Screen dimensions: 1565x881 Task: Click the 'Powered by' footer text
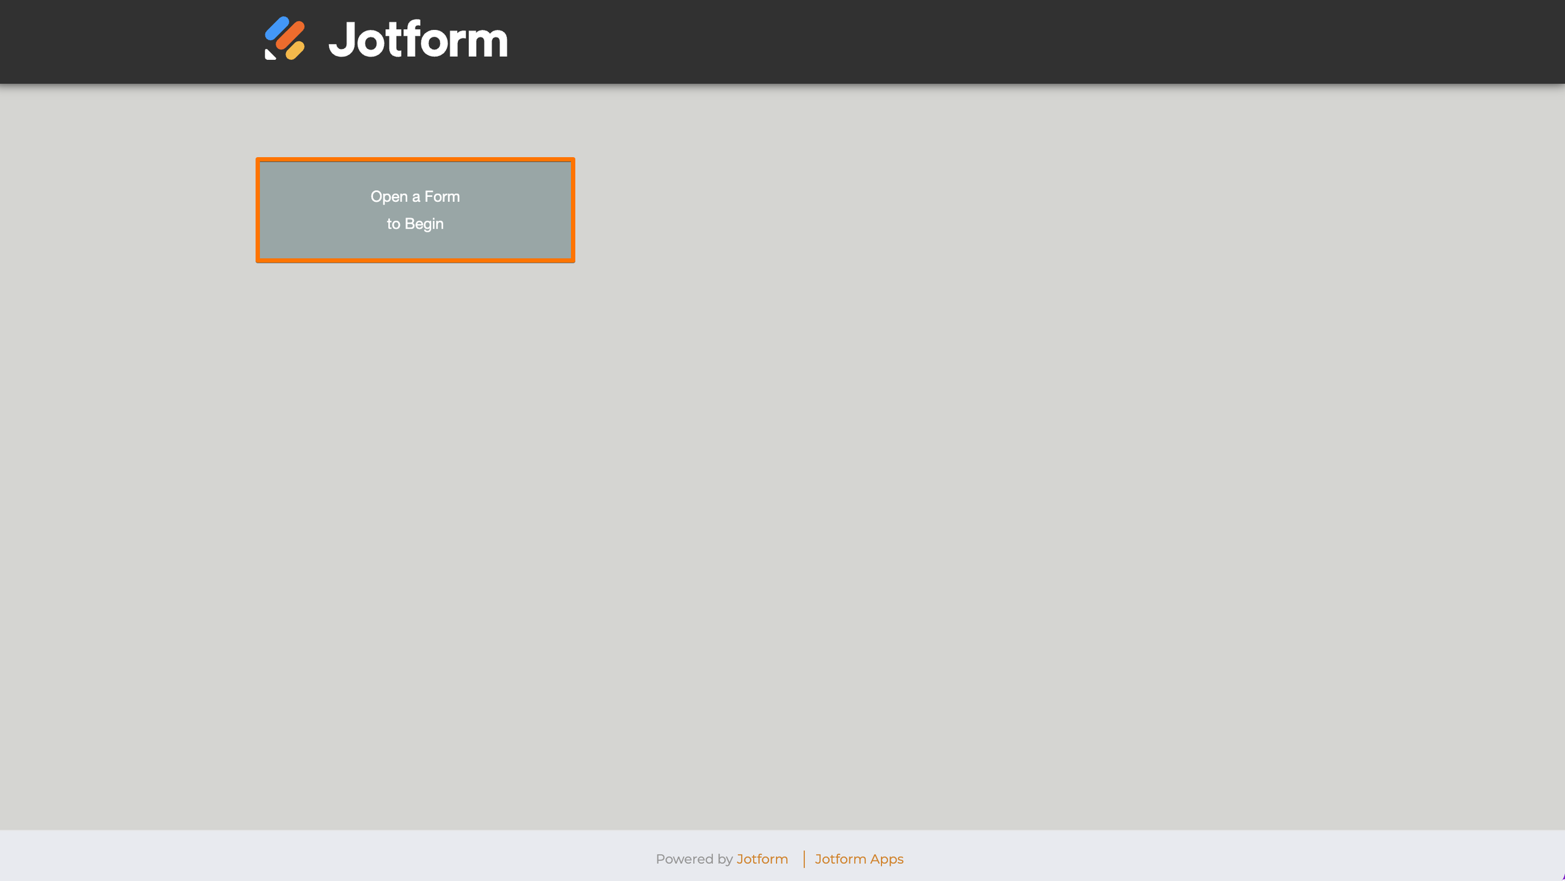(694, 859)
